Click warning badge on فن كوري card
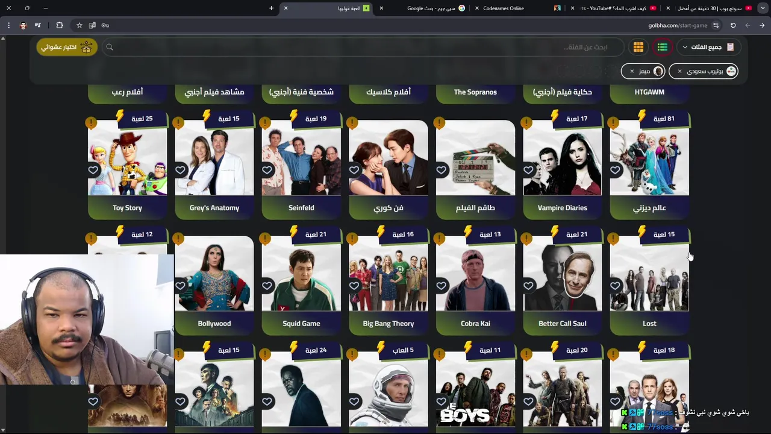This screenshot has height=434, width=771. [352, 123]
